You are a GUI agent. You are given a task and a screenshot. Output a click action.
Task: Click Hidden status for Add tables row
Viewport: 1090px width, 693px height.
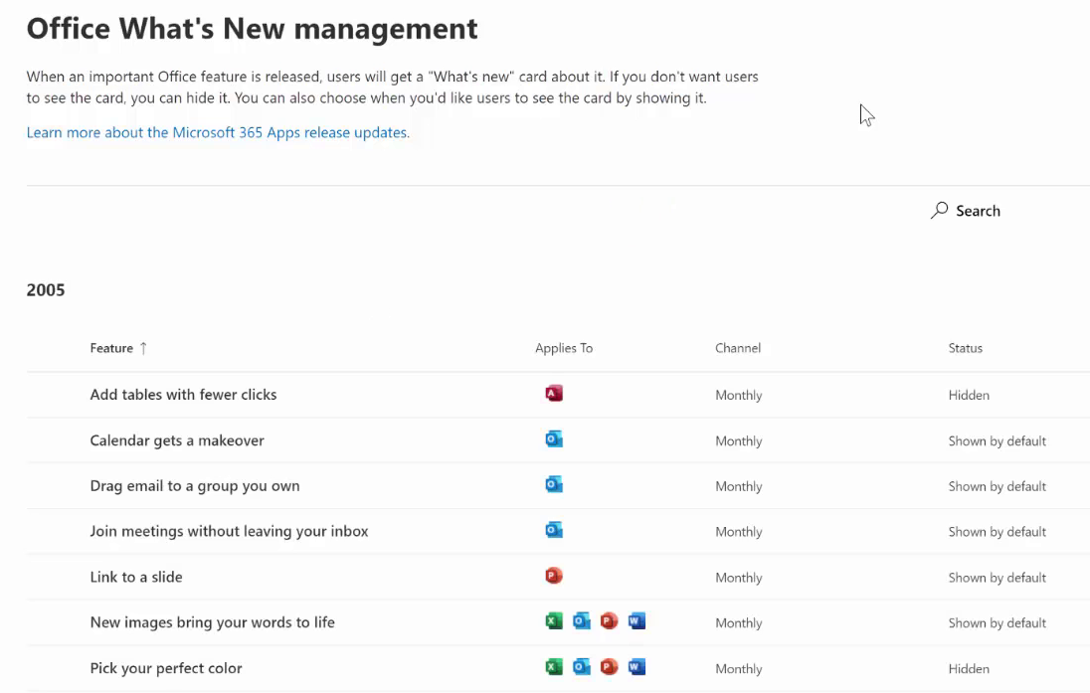point(969,395)
